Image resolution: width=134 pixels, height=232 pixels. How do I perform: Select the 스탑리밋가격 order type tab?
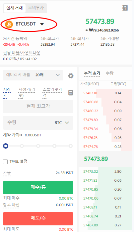point(52,93)
